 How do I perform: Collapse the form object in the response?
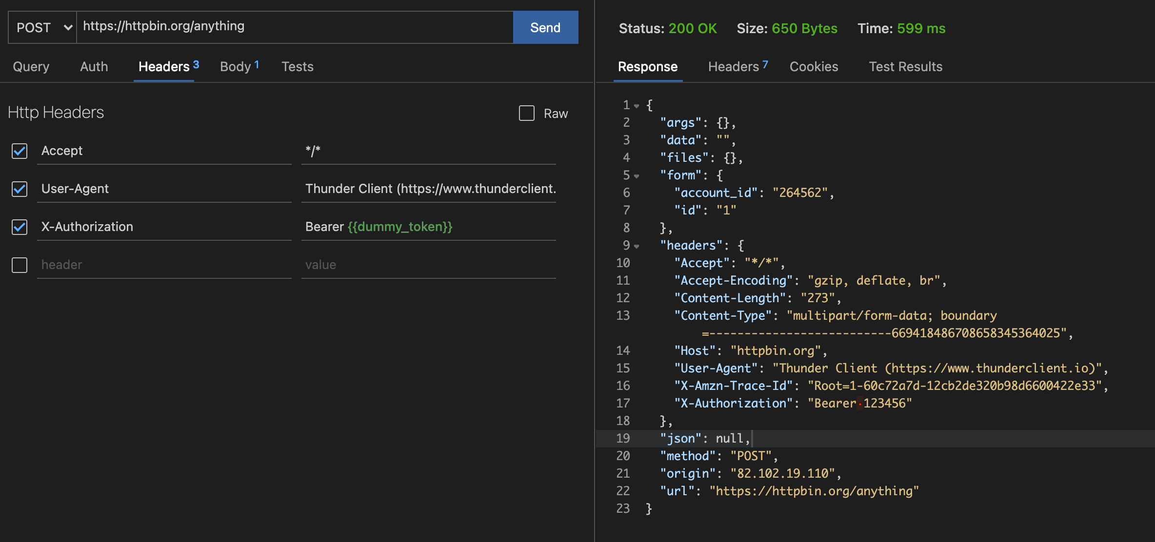(x=636, y=175)
